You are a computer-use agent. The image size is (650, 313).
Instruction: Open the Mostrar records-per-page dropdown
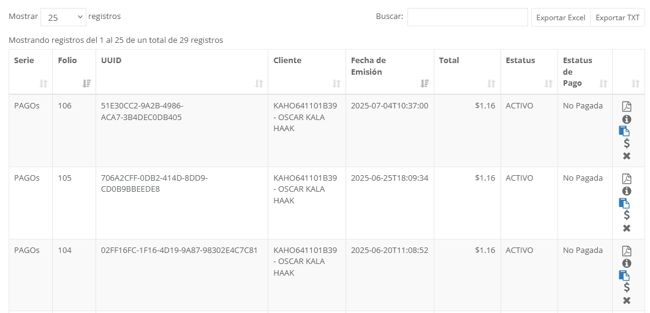click(x=63, y=17)
